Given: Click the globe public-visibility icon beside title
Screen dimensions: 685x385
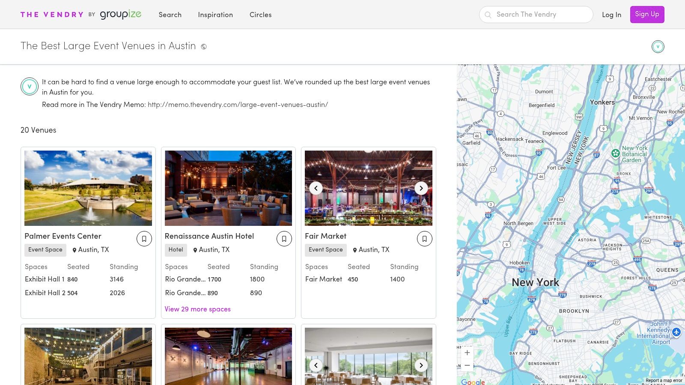Looking at the screenshot, I should tap(204, 47).
